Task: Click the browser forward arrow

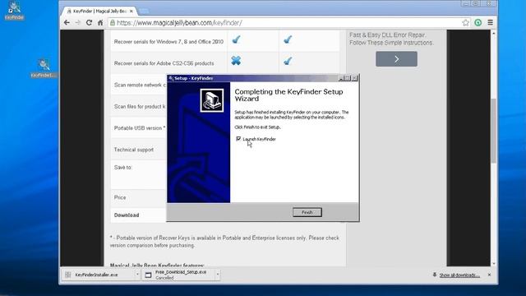Action: pos(78,22)
